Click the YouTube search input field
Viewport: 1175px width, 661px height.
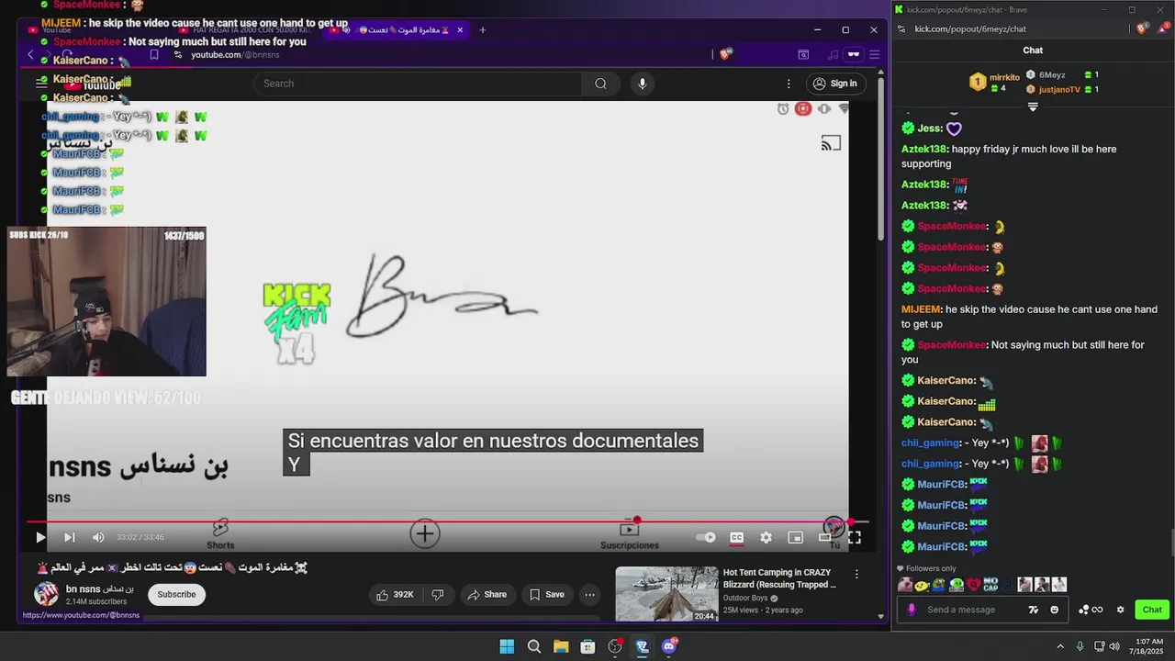pyautogui.click(x=418, y=84)
